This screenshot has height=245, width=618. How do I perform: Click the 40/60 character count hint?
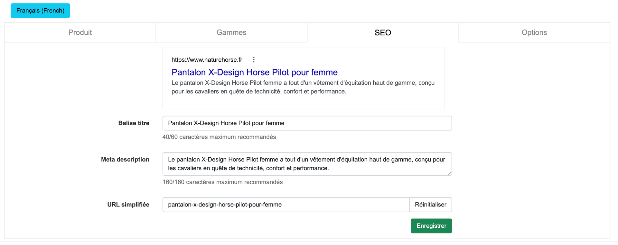point(219,137)
